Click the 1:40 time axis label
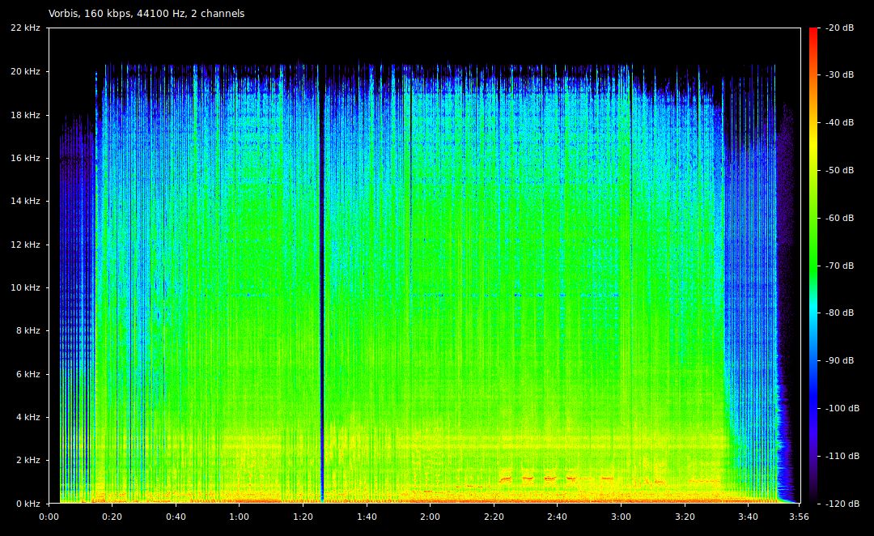Image resolution: width=874 pixels, height=536 pixels. [x=367, y=517]
